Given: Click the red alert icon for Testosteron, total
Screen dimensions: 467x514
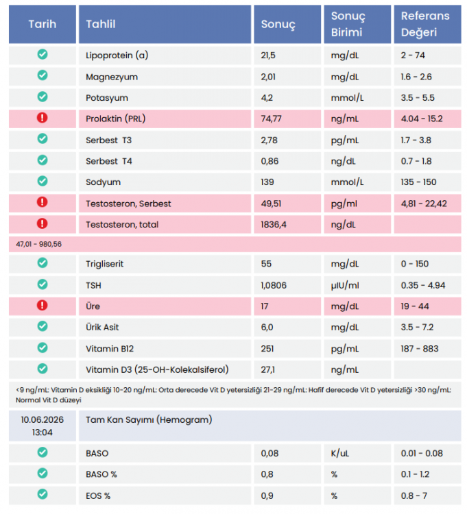Looking at the screenshot, I should tap(42, 223).
